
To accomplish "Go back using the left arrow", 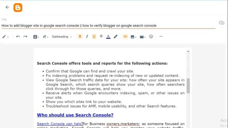I will (7, 7).
